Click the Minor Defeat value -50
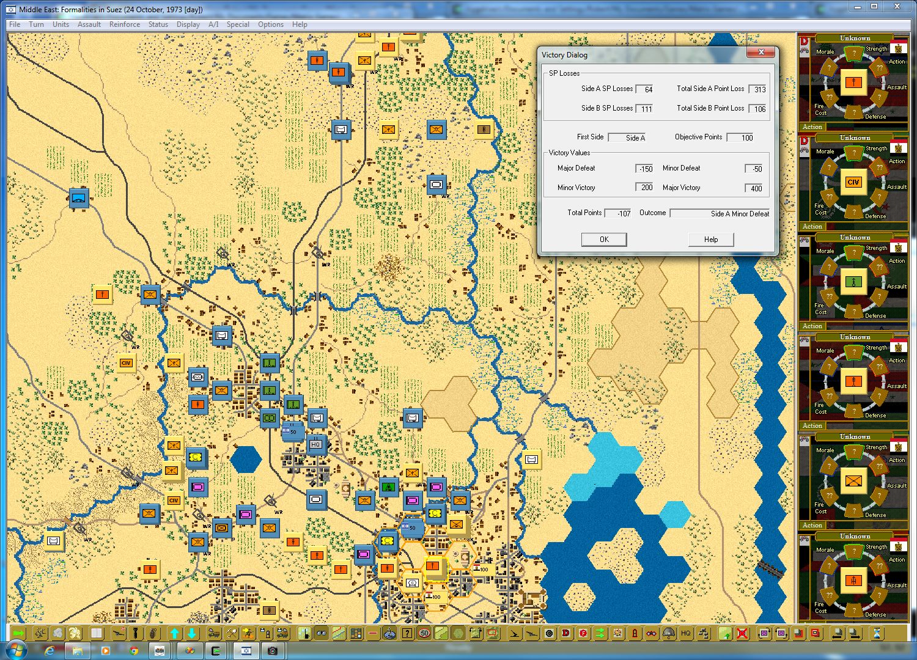The height and width of the screenshot is (660, 917). tap(754, 169)
